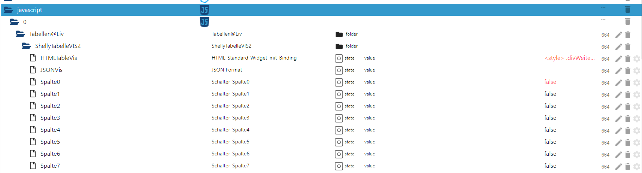Open custom settings gear for Spalte5
This screenshot has width=642, height=173.
(x=636, y=143)
